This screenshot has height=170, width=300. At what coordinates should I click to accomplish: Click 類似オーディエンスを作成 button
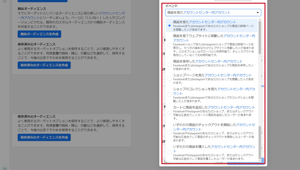pos(39,34)
